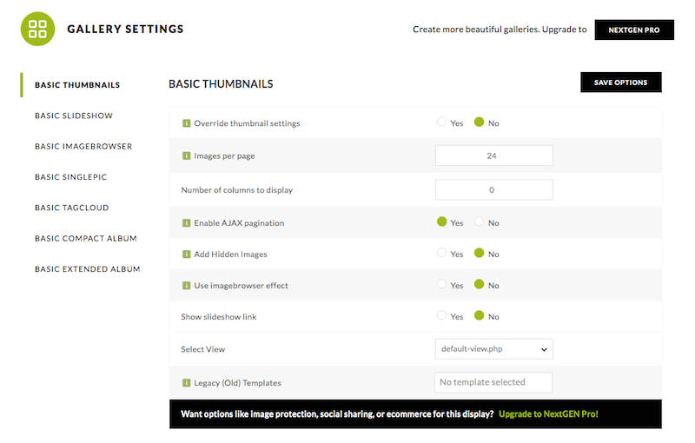Click the Images per page input field
Screen dimensions: 695x443
(x=493, y=155)
